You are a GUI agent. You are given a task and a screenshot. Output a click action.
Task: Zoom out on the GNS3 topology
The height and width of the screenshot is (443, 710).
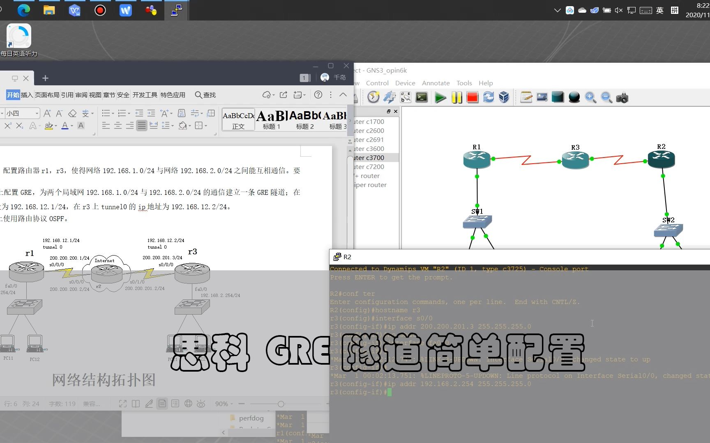pos(606,98)
